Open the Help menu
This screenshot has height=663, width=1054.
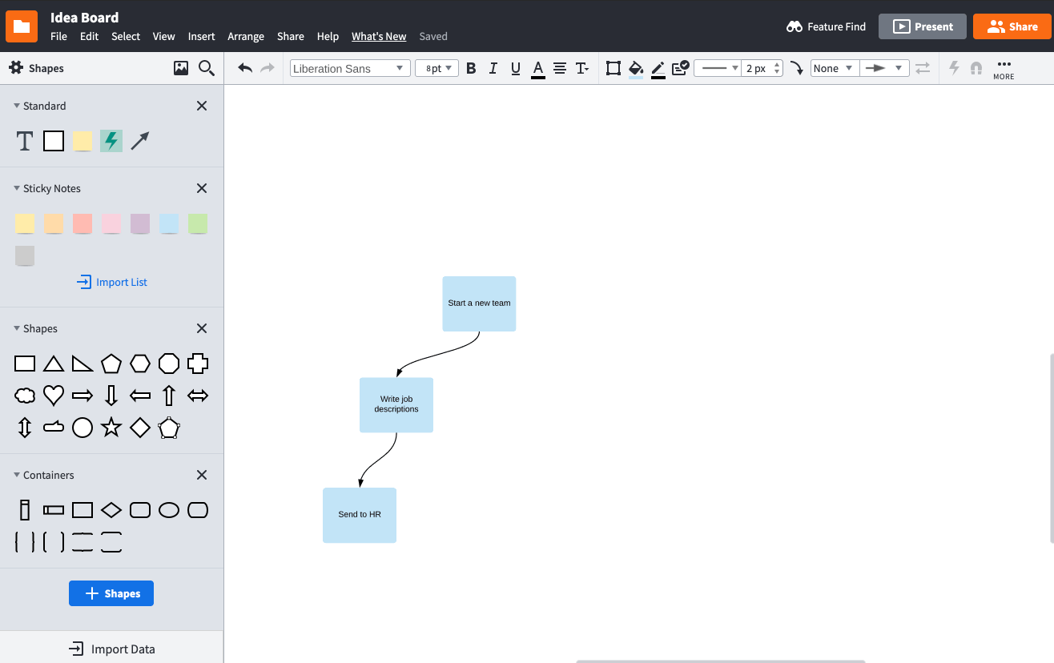pos(328,36)
